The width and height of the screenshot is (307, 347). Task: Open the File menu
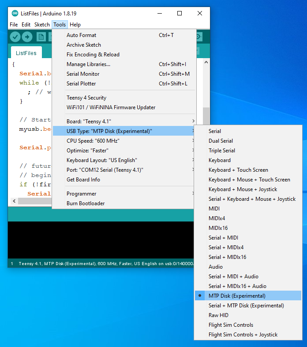[x=14, y=25]
